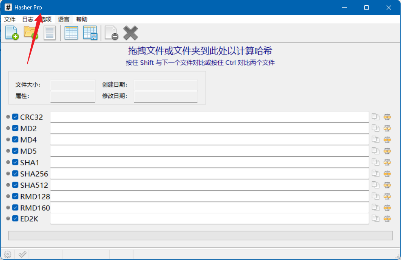Compare the MD2 hash with scales icon
Screen dimensions: 401x260
click(387, 128)
